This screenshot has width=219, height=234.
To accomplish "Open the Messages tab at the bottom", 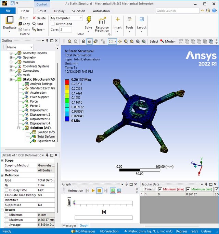I will 69,225.
